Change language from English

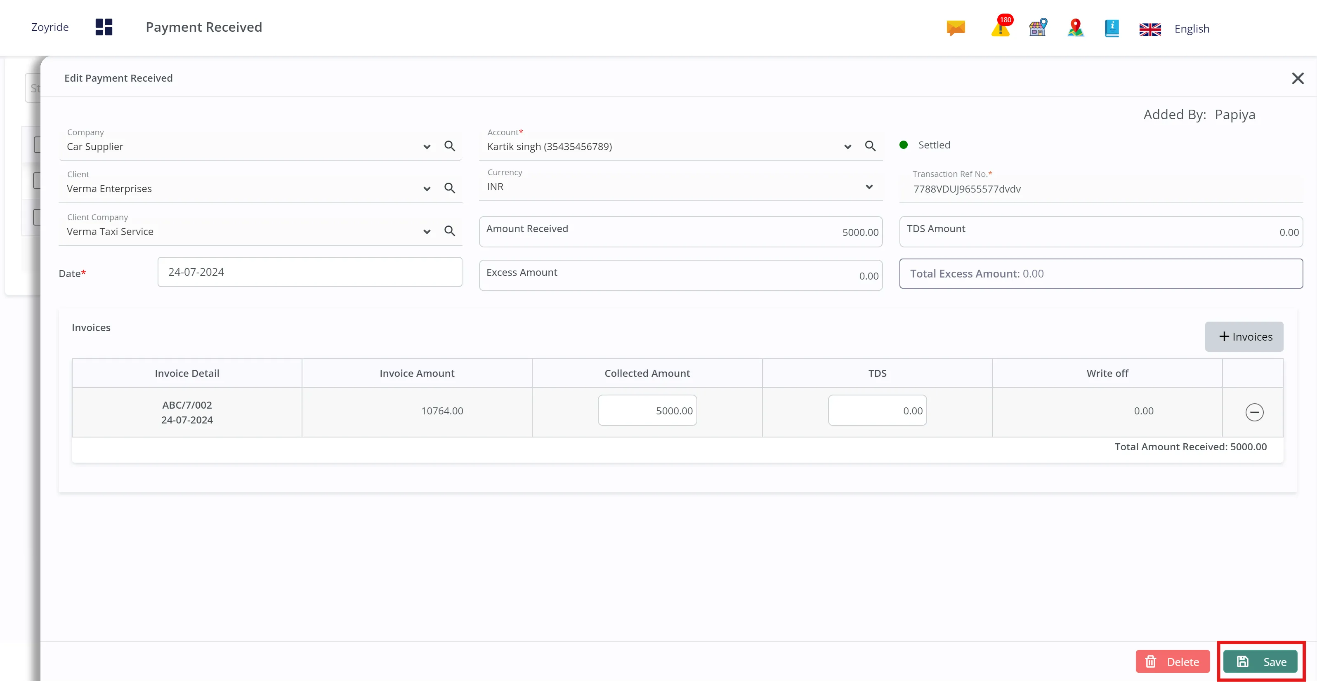[x=1192, y=28]
